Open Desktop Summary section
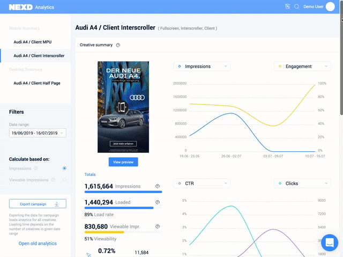 click(x=26, y=69)
